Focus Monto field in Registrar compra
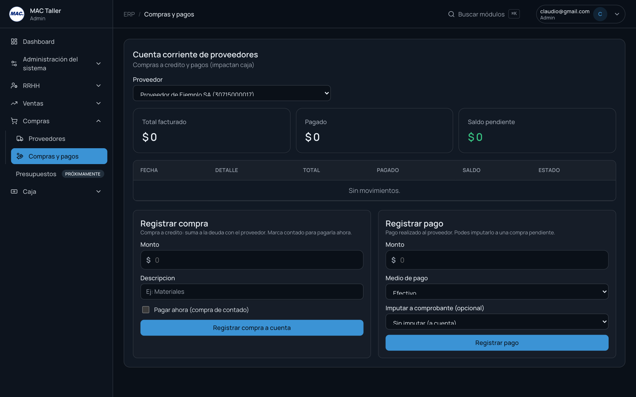The height and width of the screenshot is (397, 636). pyautogui.click(x=252, y=260)
